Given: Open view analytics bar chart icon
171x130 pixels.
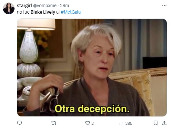Looking at the screenshot, I should pyautogui.click(x=121, y=123).
